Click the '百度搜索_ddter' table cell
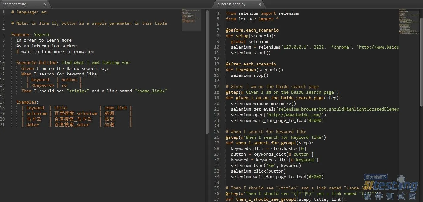The width and height of the screenshot is (423, 202). pos(72,125)
